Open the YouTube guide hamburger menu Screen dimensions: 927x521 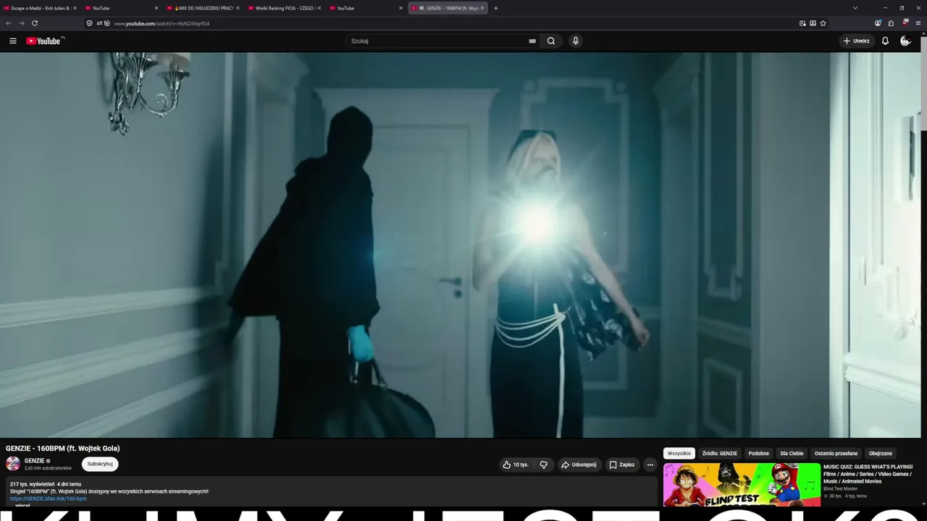[13, 41]
